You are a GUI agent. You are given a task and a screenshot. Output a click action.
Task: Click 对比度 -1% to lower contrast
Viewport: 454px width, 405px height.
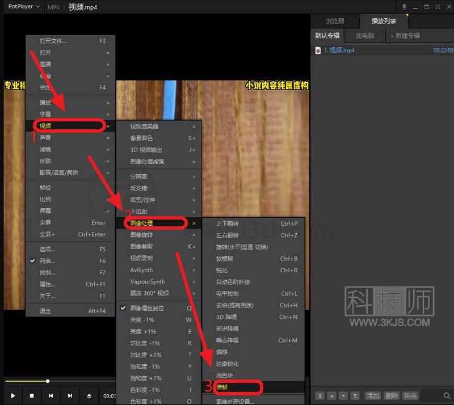click(x=159, y=343)
